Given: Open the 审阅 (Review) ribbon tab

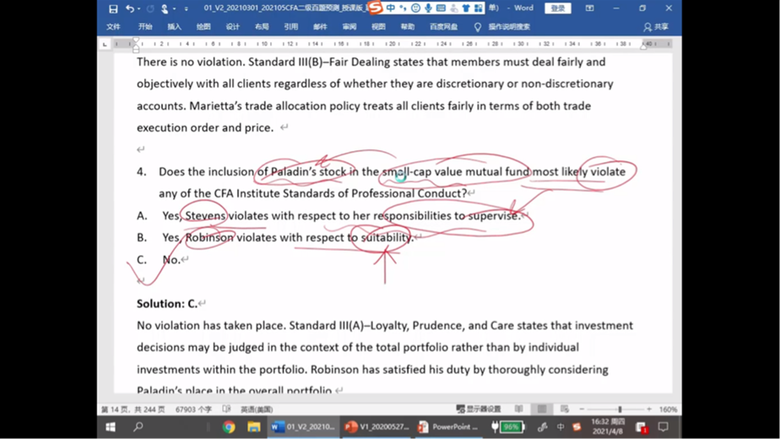Looking at the screenshot, I should [349, 27].
